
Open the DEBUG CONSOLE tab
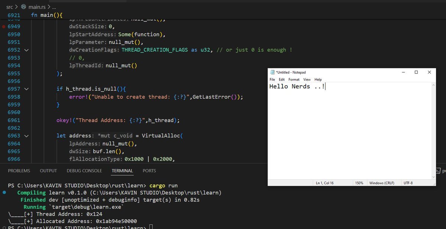pos(84,171)
